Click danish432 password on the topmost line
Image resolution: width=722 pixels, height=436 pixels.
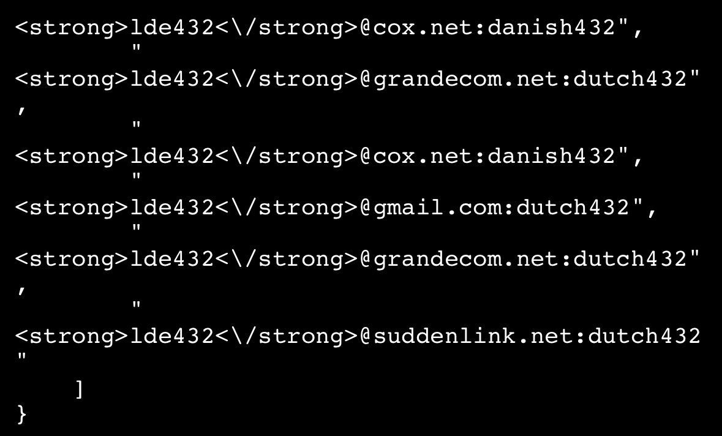pos(552,28)
